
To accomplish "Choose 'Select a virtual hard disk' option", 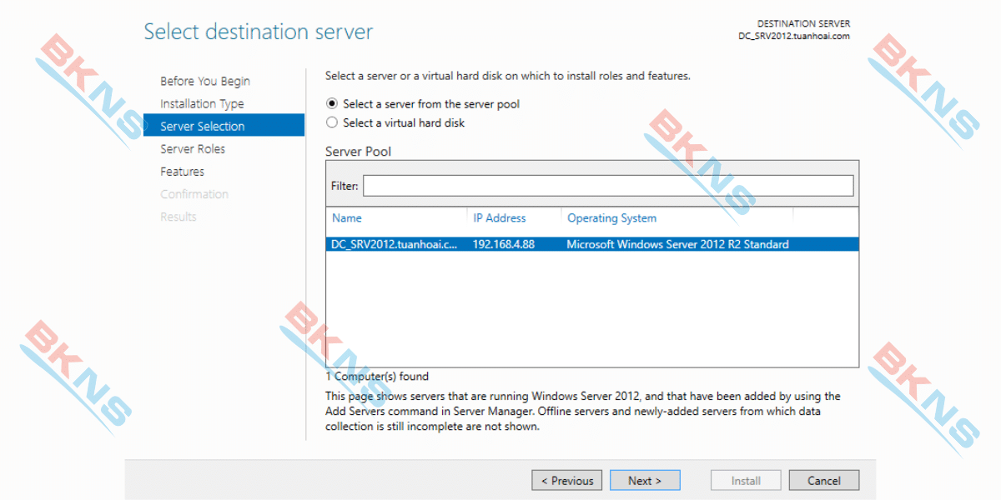I will [333, 122].
